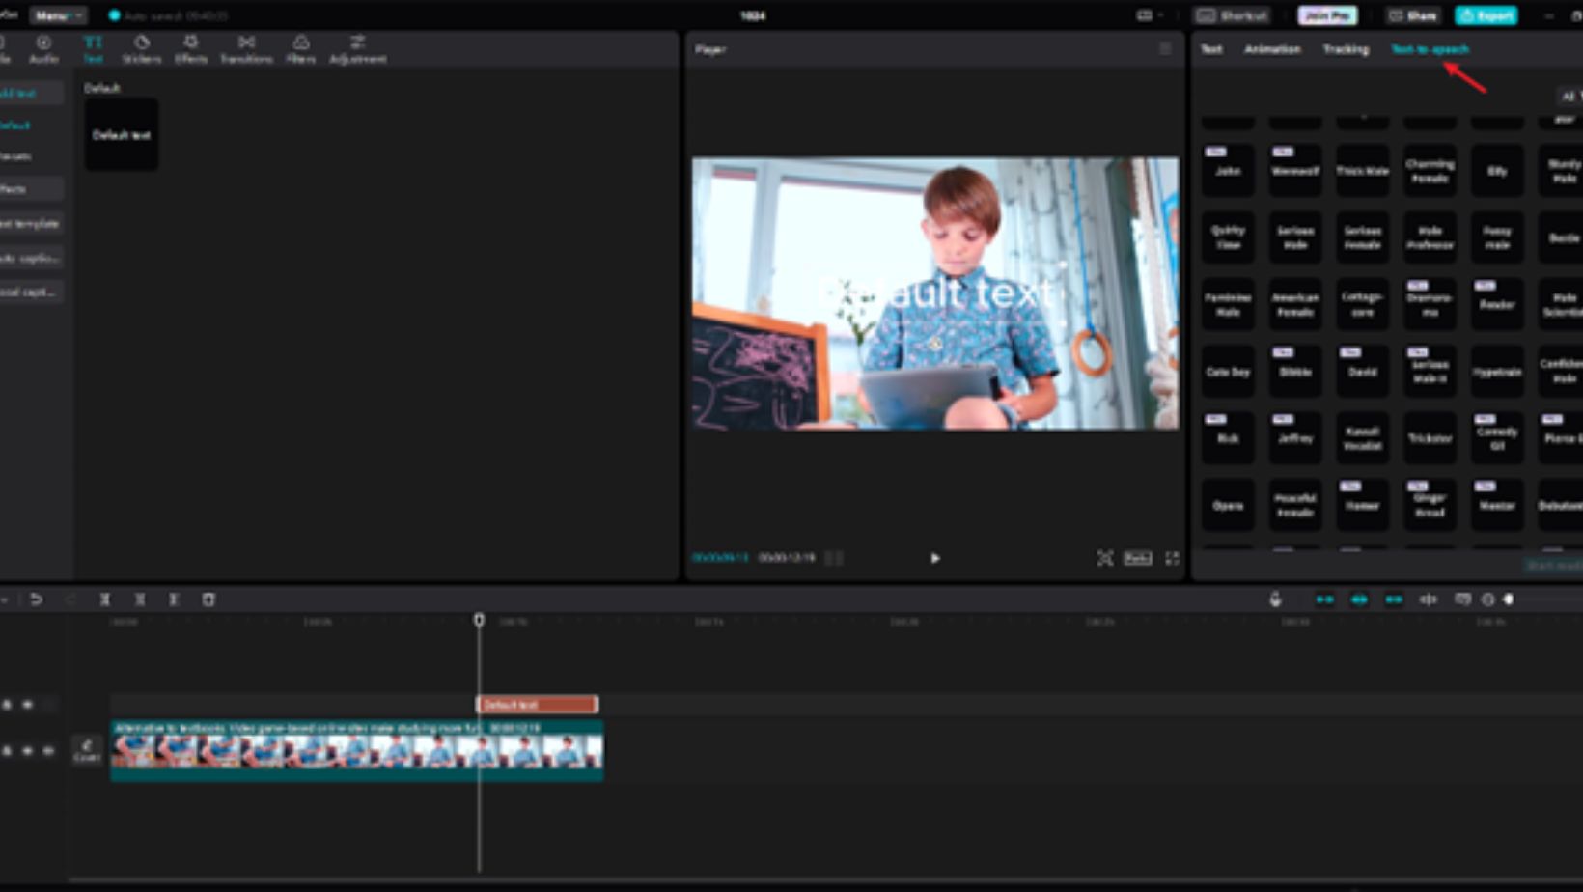Start voice recording with microphone icon

pyautogui.click(x=1275, y=599)
